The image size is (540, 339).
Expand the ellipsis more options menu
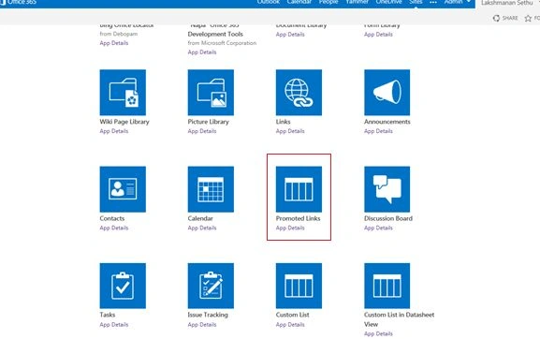click(433, 3)
